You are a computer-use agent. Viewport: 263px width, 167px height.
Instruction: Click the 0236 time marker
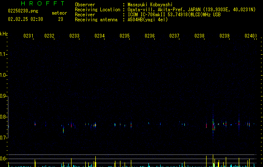149,35
